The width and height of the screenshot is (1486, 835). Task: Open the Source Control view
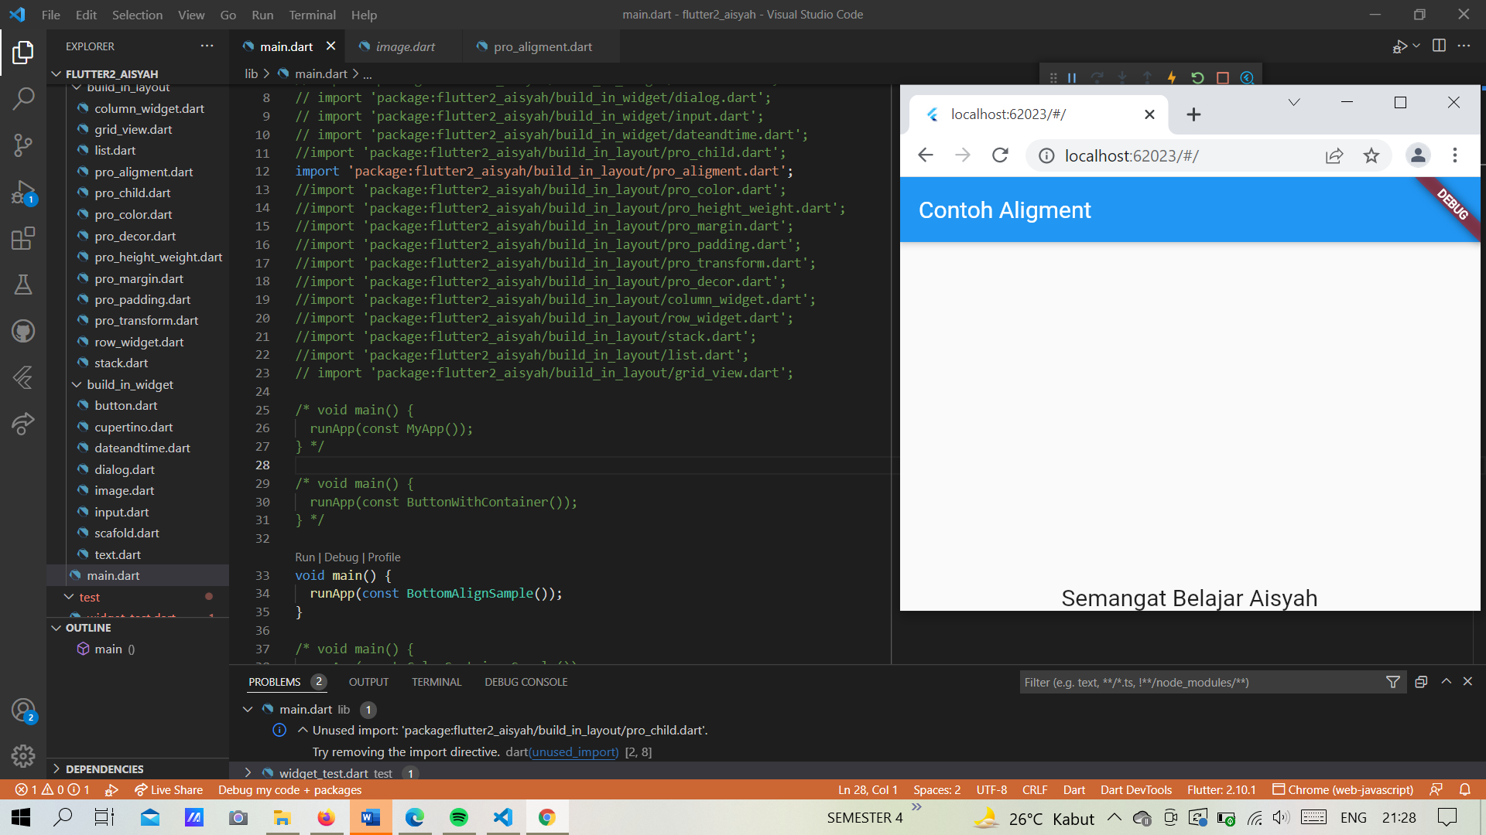[23, 145]
